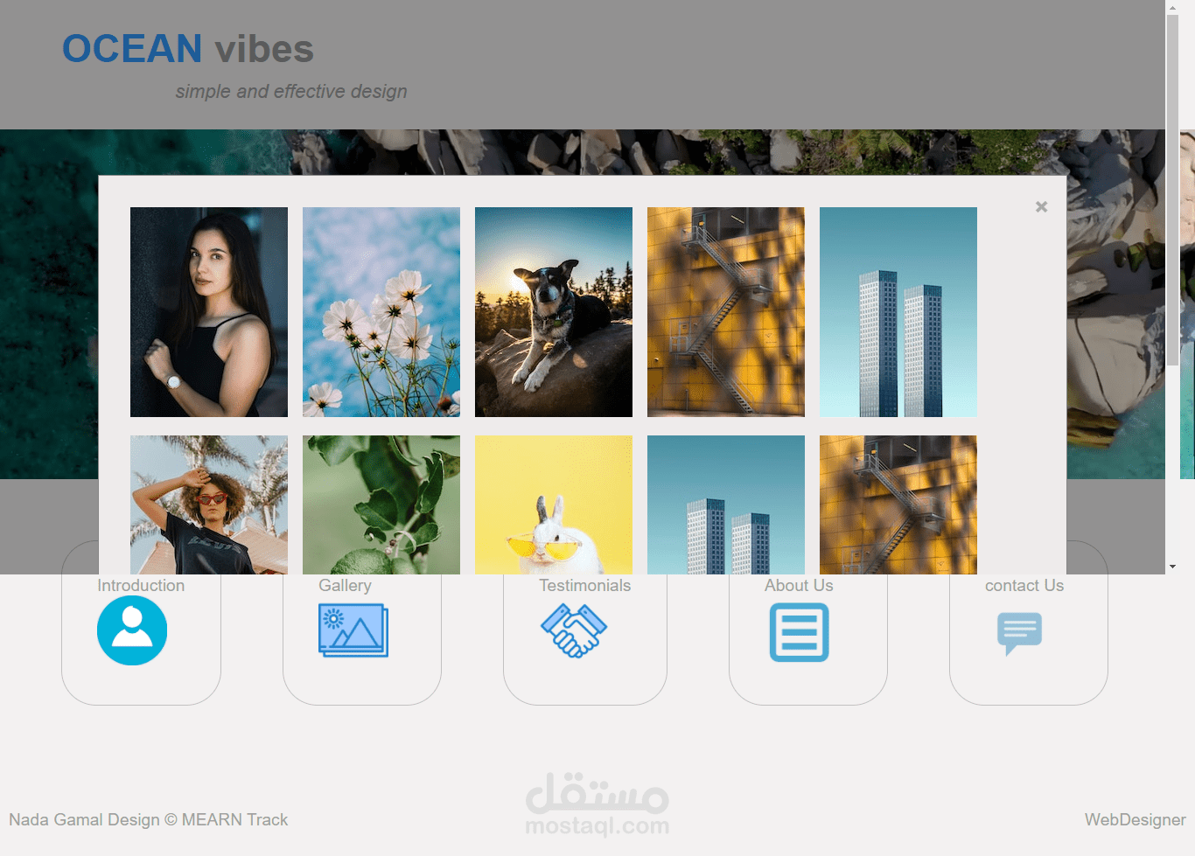
Task: Open the dog on rock photo
Action: (x=554, y=312)
